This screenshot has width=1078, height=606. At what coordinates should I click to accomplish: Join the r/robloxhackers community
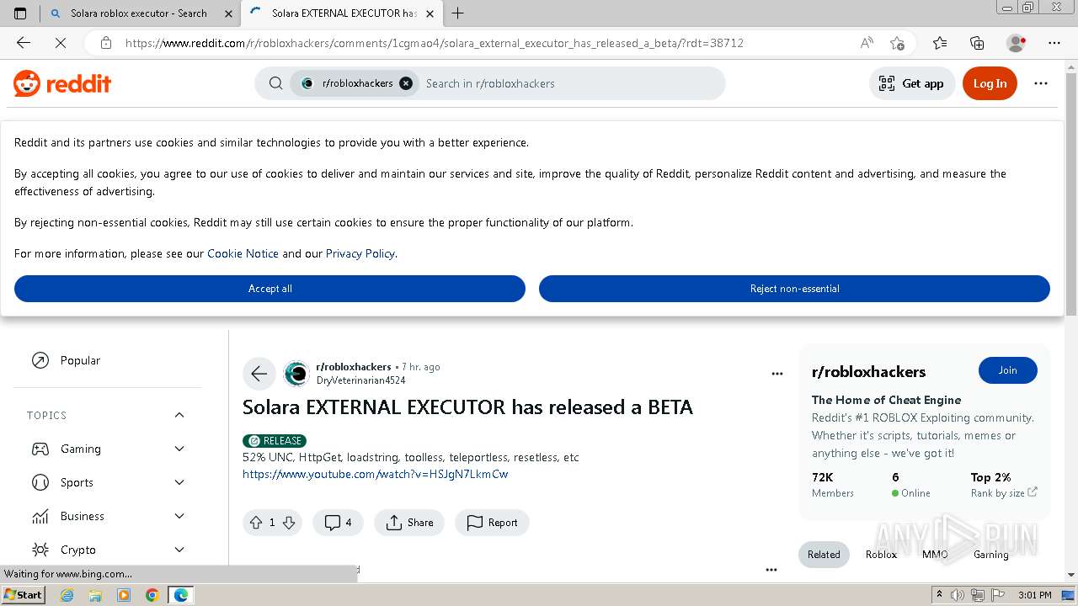1007,370
